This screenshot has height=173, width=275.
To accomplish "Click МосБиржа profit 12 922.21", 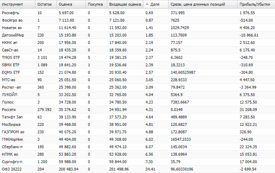I will pyautogui.click(x=248, y=124).
